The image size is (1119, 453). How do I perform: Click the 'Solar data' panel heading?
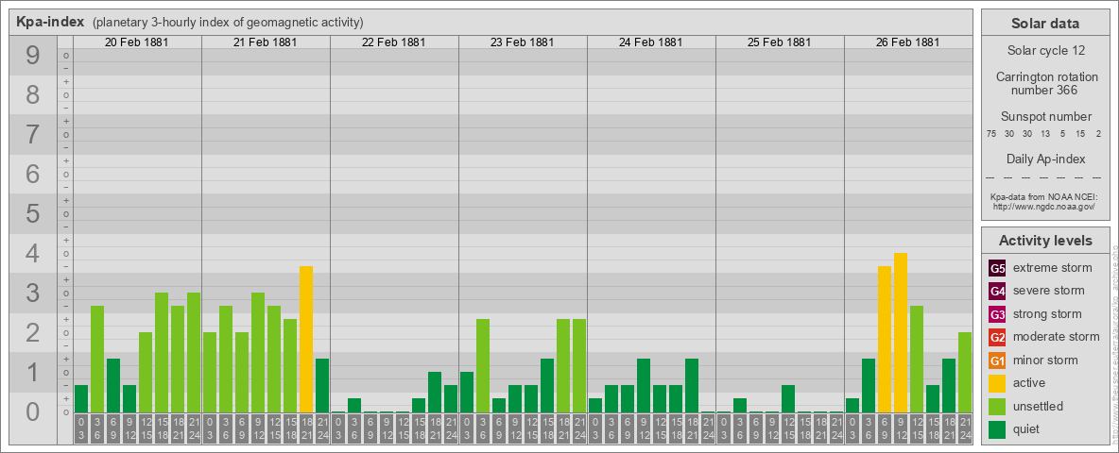1045,24
